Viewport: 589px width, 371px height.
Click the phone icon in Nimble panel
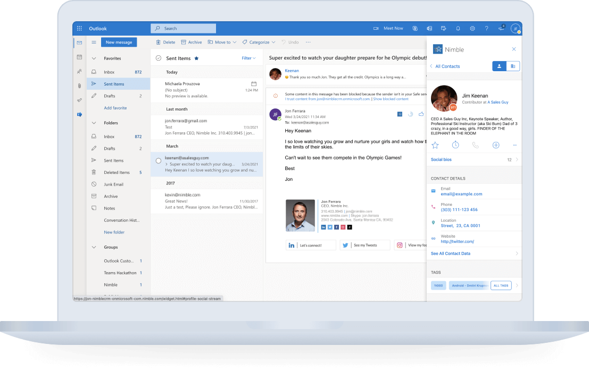tap(476, 145)
